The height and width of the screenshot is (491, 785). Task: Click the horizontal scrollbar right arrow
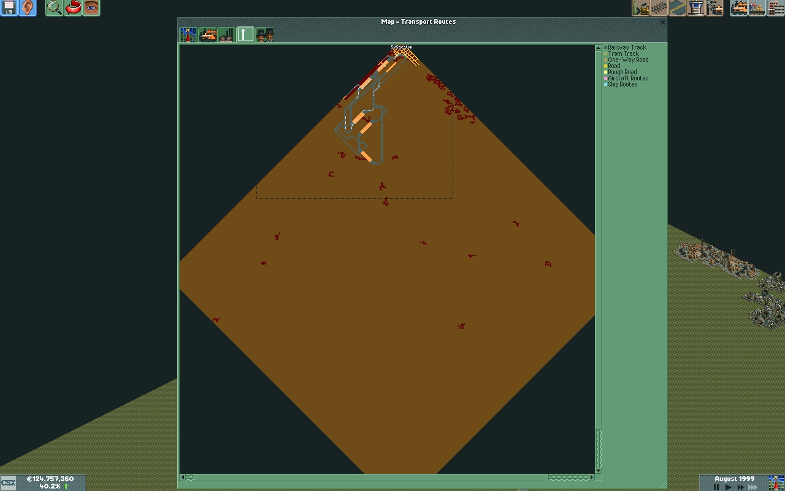coord(592,477)
